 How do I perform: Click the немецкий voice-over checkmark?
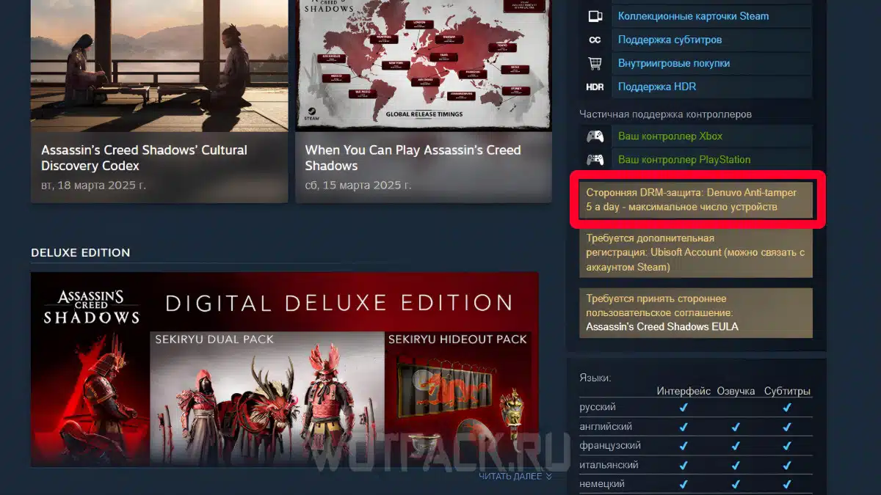tap(736, 485)
